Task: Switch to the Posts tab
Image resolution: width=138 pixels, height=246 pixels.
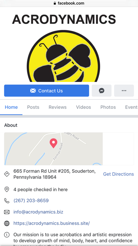Action: [33, 107]
